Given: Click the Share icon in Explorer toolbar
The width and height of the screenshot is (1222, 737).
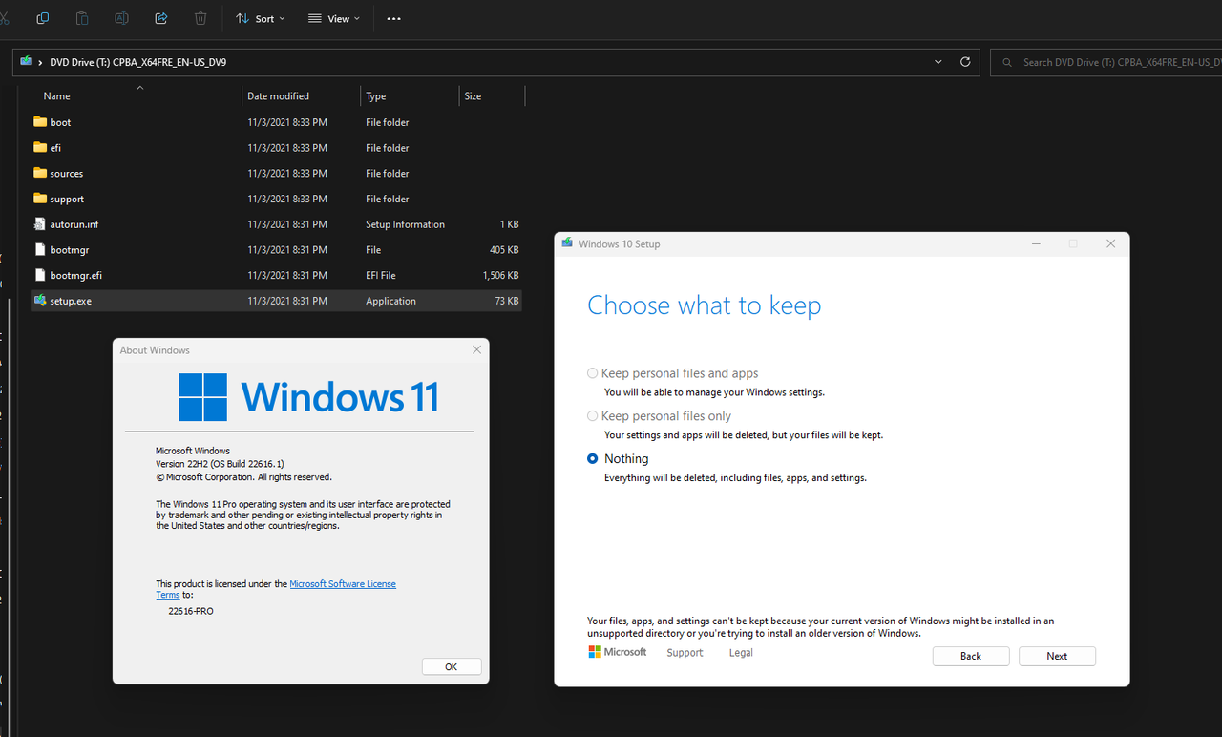Looking at the screenshot, I should pyautogui.click(x=161, y=18).
